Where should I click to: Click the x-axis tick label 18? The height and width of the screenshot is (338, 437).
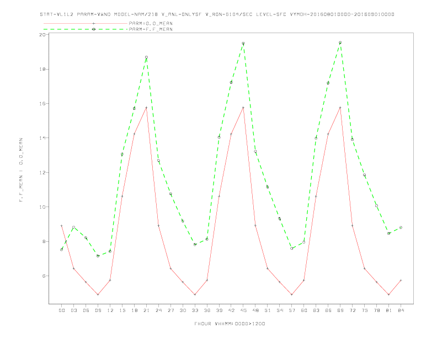[x=134, y=310]
